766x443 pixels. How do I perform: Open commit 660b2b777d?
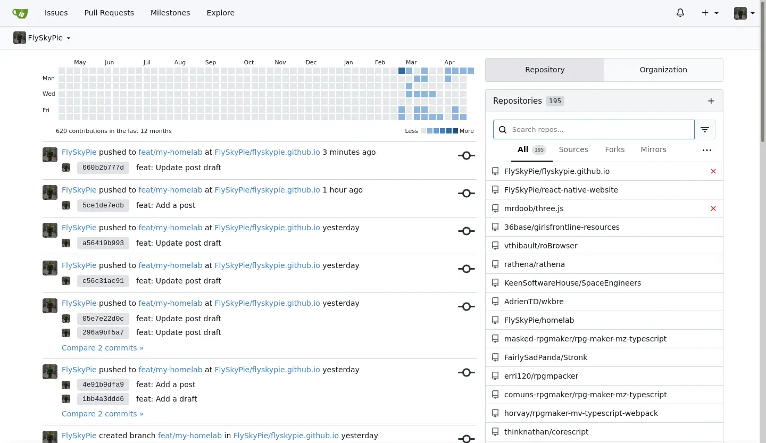[103, 168]
